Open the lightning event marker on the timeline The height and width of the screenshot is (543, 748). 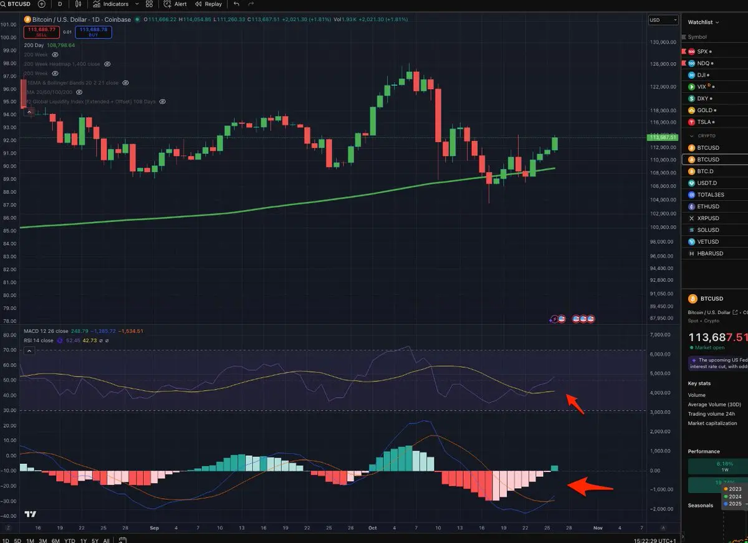(554, 319)
